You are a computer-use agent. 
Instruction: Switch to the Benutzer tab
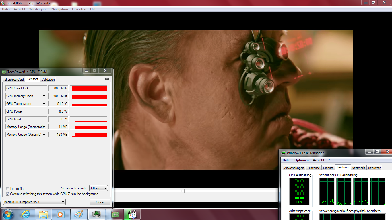(374, 168)
